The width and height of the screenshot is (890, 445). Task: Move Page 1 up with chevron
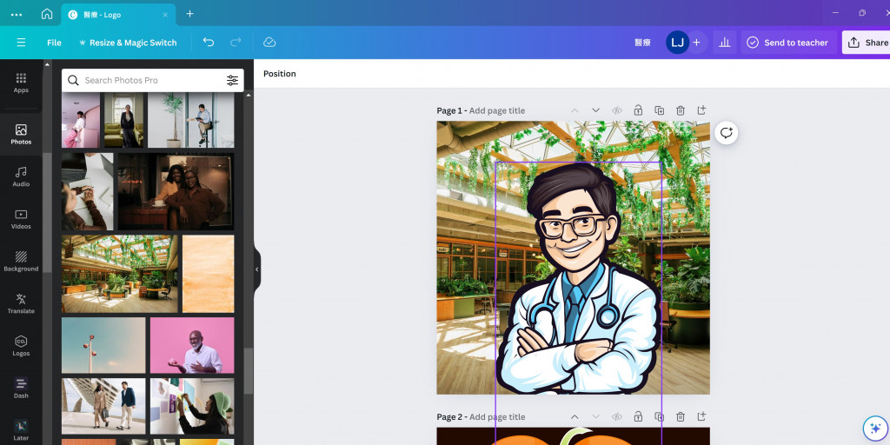[575, 110]
